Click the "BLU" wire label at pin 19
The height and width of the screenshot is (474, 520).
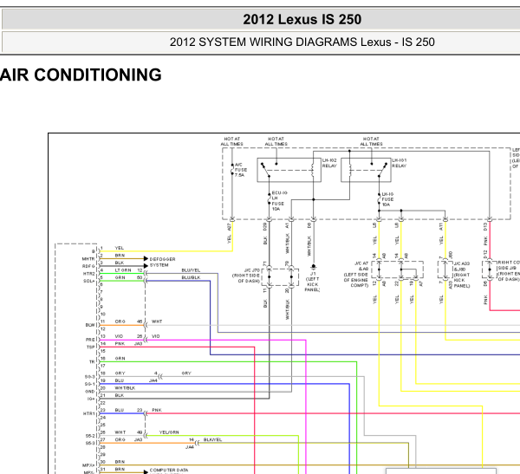[x=120, y=380]
